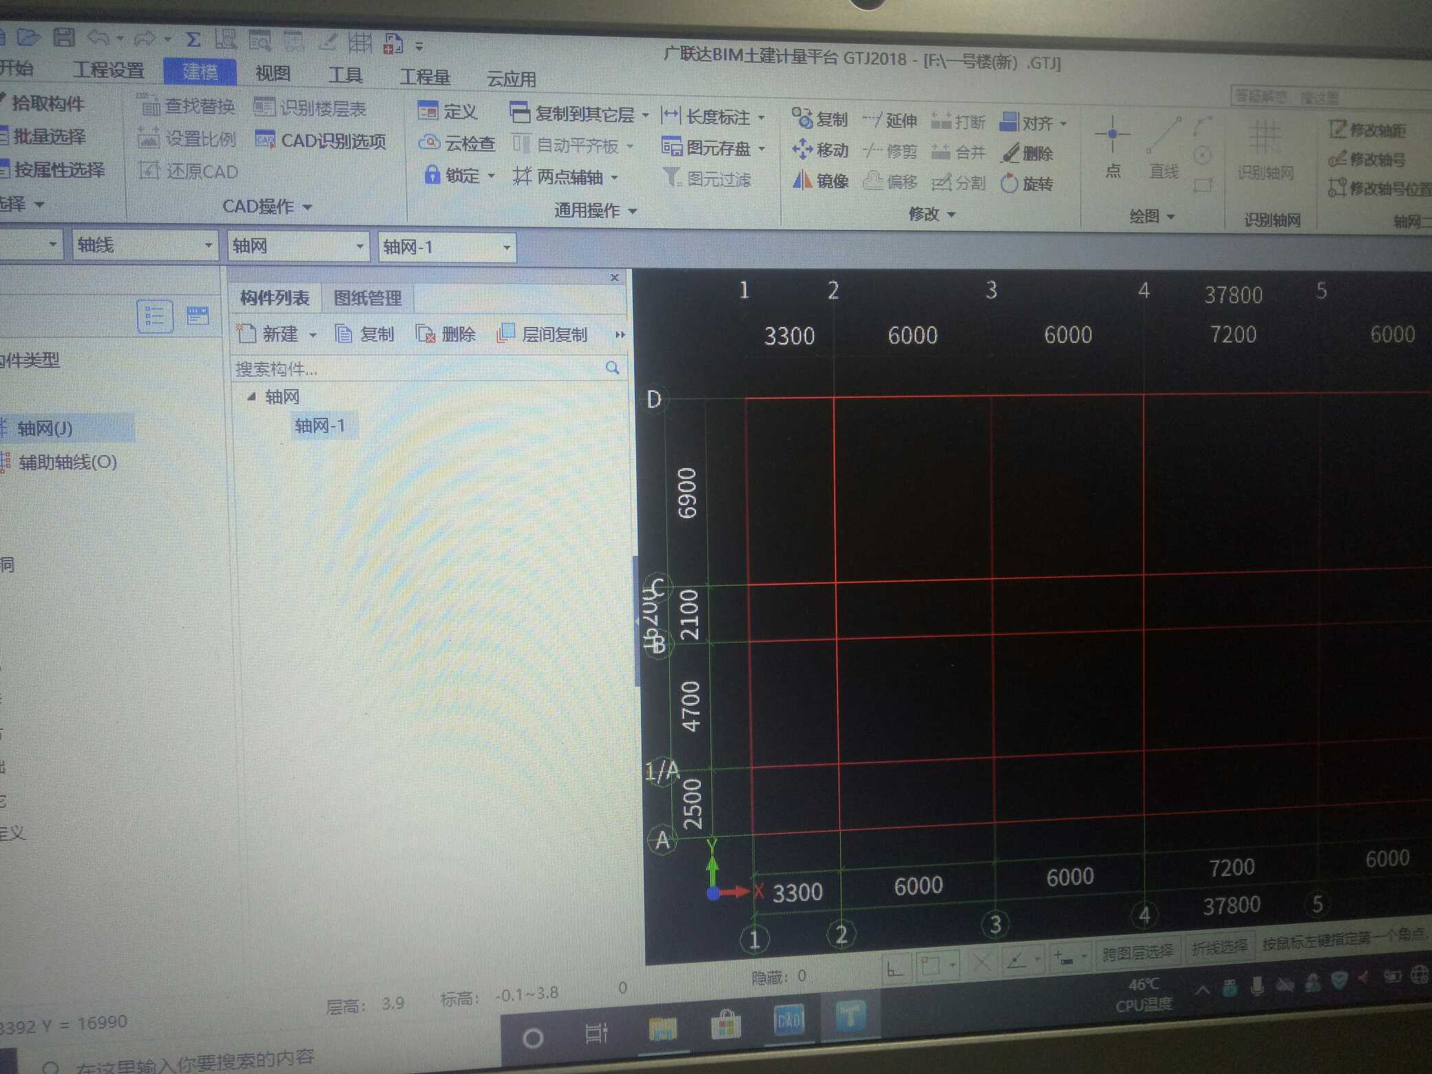Toggle 跨图层选择 in the status bar
Image resolution: width=1432 pixels, height=1074 pixels.
coord(1137,953)
